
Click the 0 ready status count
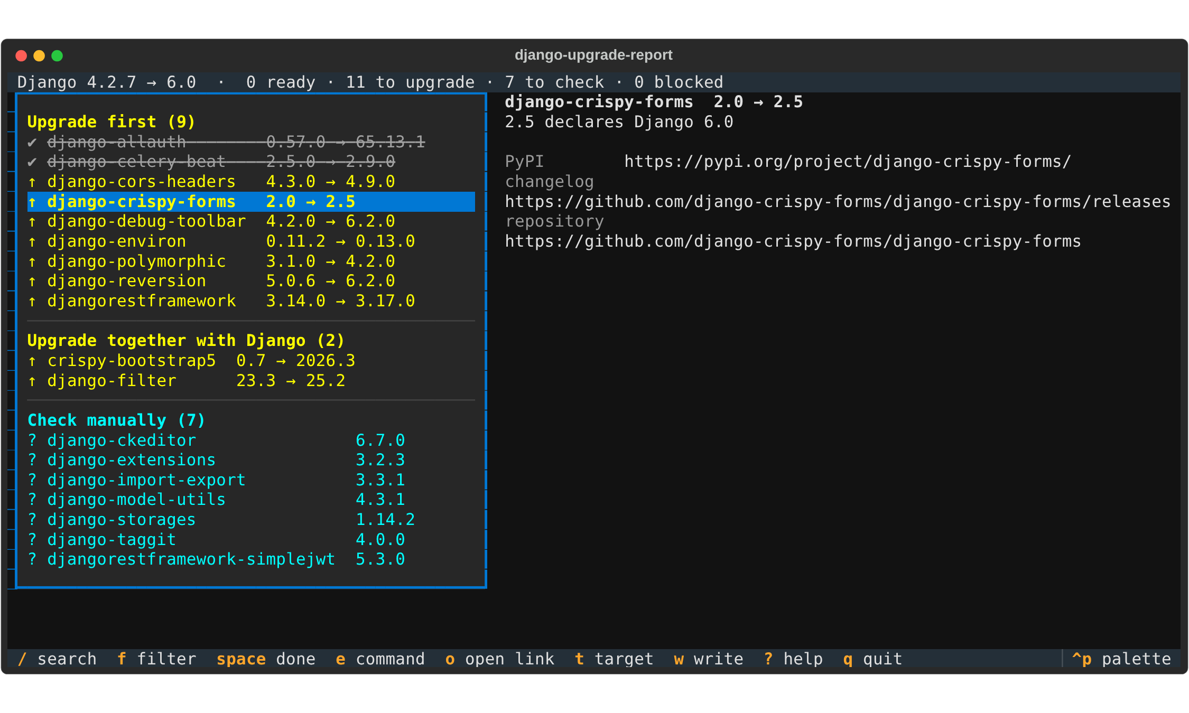tap(281, 82)
